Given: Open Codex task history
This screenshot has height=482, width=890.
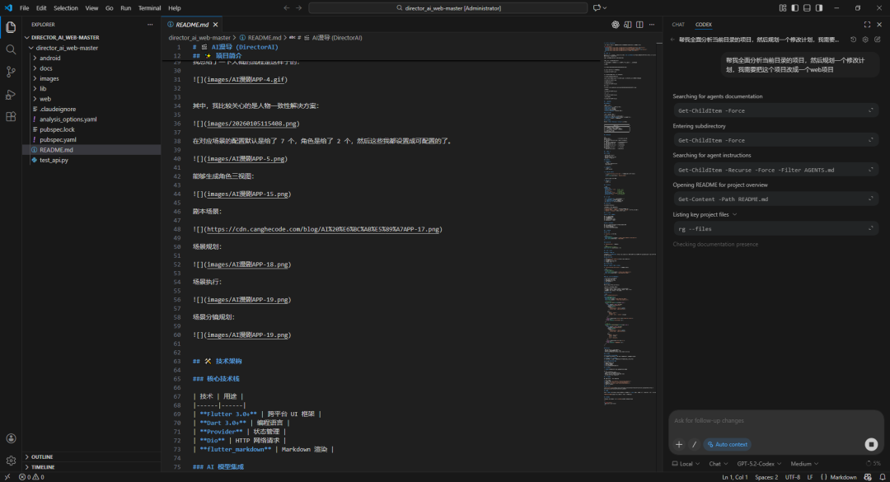Looking at the screenshot, I should 853,40.
